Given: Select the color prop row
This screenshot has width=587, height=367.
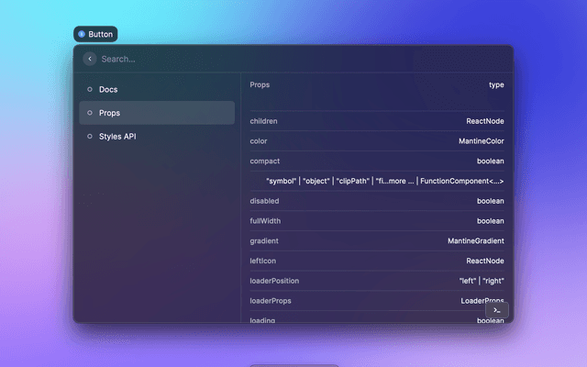Looking at the screenshot, I should [376, 141].
